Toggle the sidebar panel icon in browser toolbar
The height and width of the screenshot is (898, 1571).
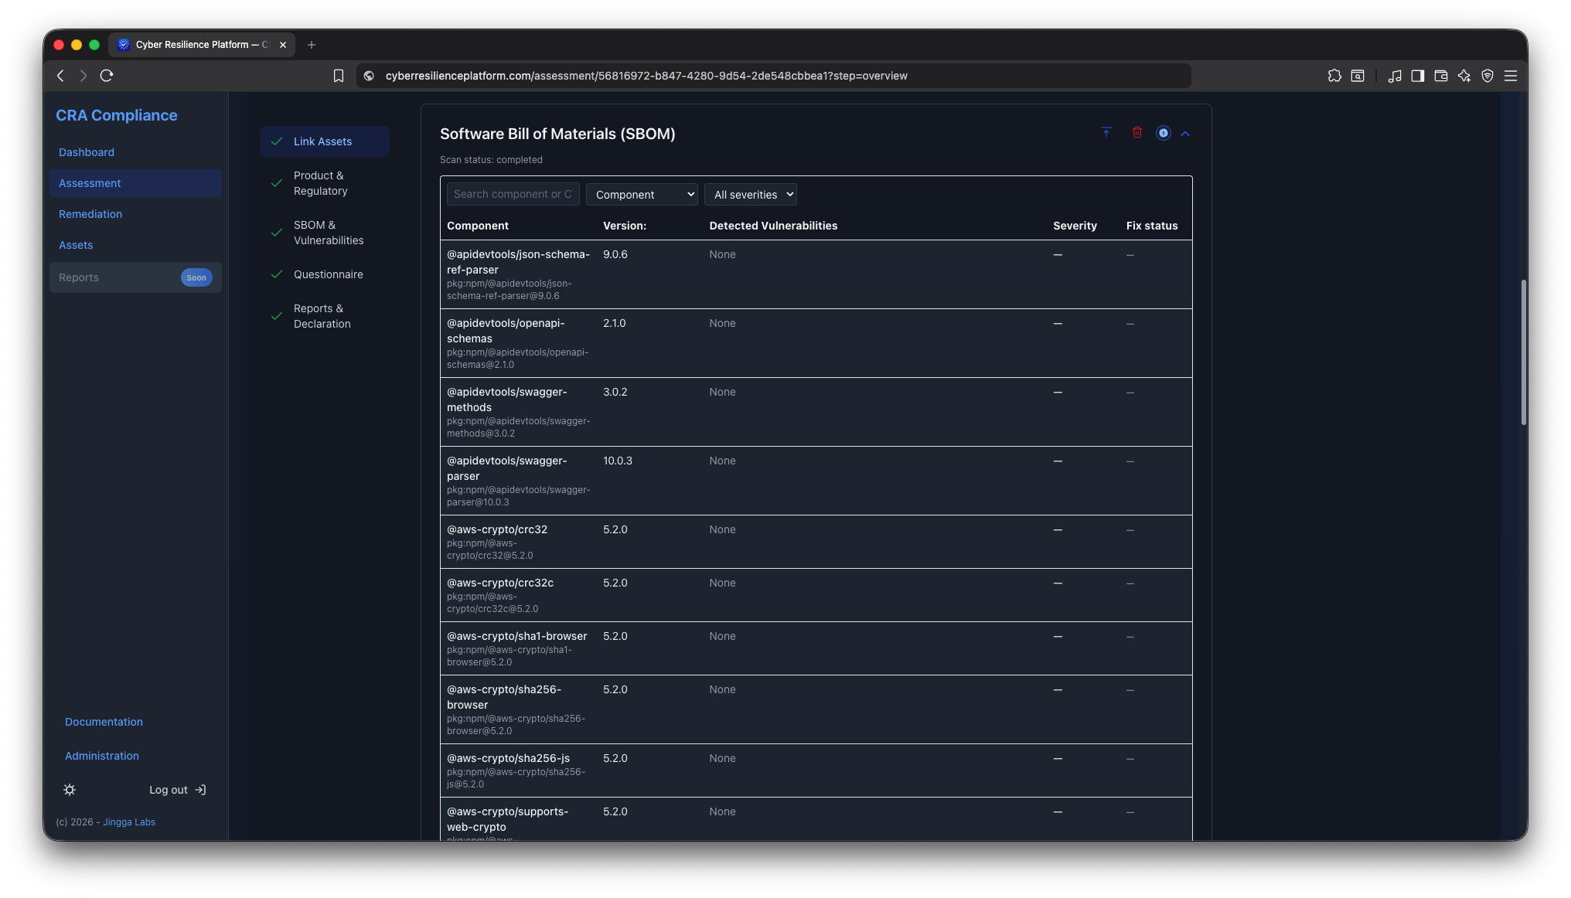[1417, 76]
